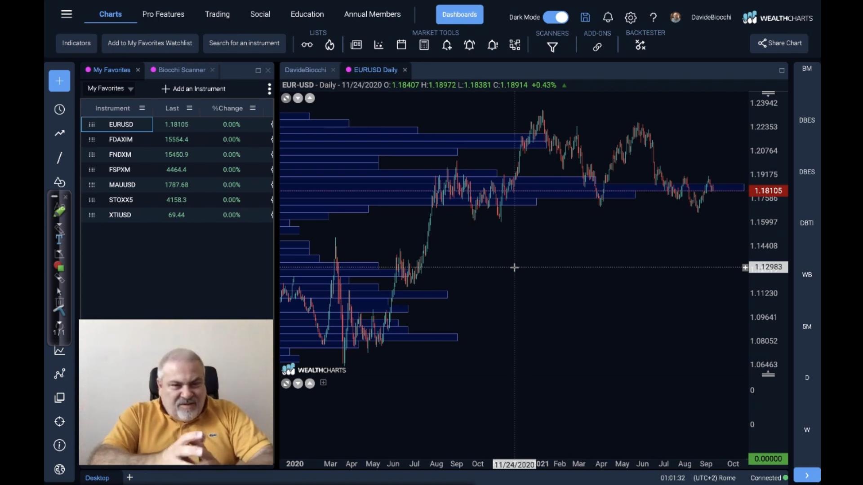Click Search for an instrument field
This screenshot has height=485, width=863.
[x=244, y=43]
